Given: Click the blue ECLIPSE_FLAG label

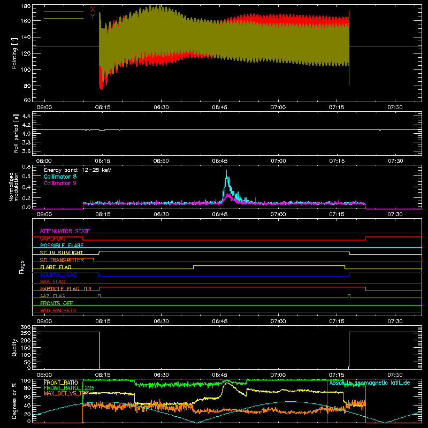Looking at the screenshot, I should [x=58, y=274].
